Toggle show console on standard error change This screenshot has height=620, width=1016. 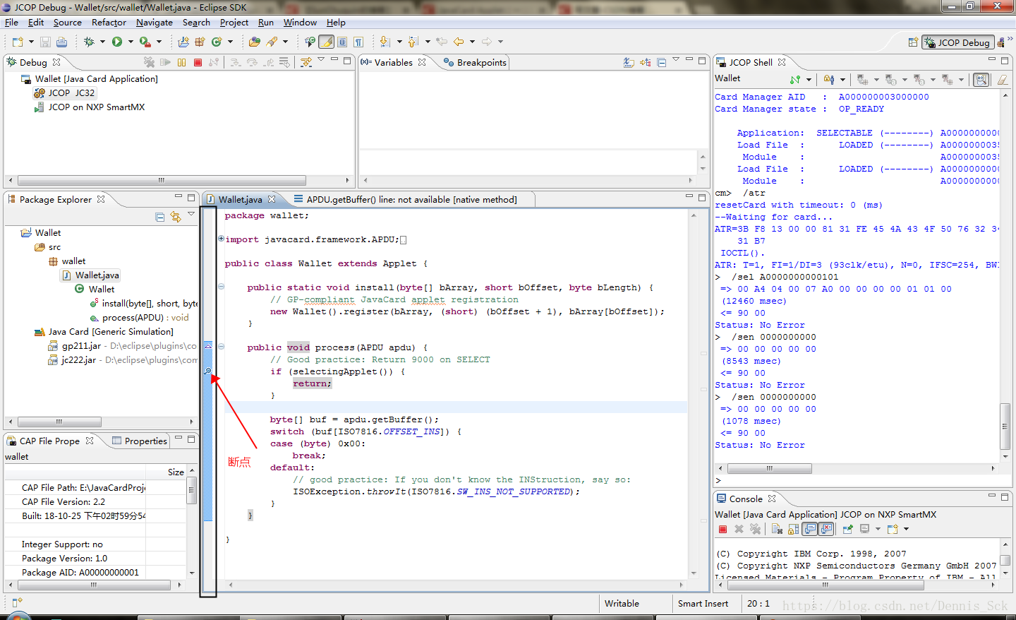coord(826,529)
